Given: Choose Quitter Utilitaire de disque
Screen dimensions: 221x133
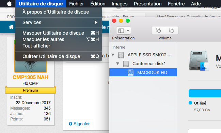Looking at the screenshot, I should pos(59,56).
